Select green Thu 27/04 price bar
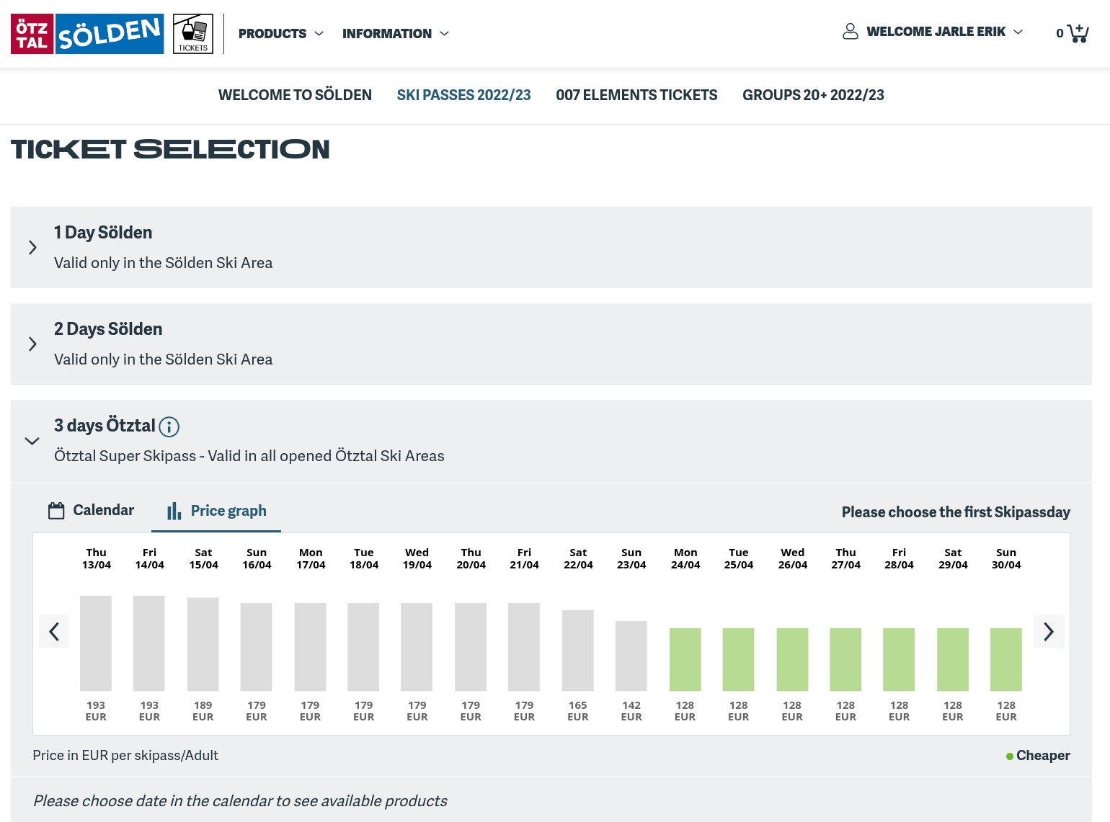Screen dimensions: 1110x822 [846, 659]
